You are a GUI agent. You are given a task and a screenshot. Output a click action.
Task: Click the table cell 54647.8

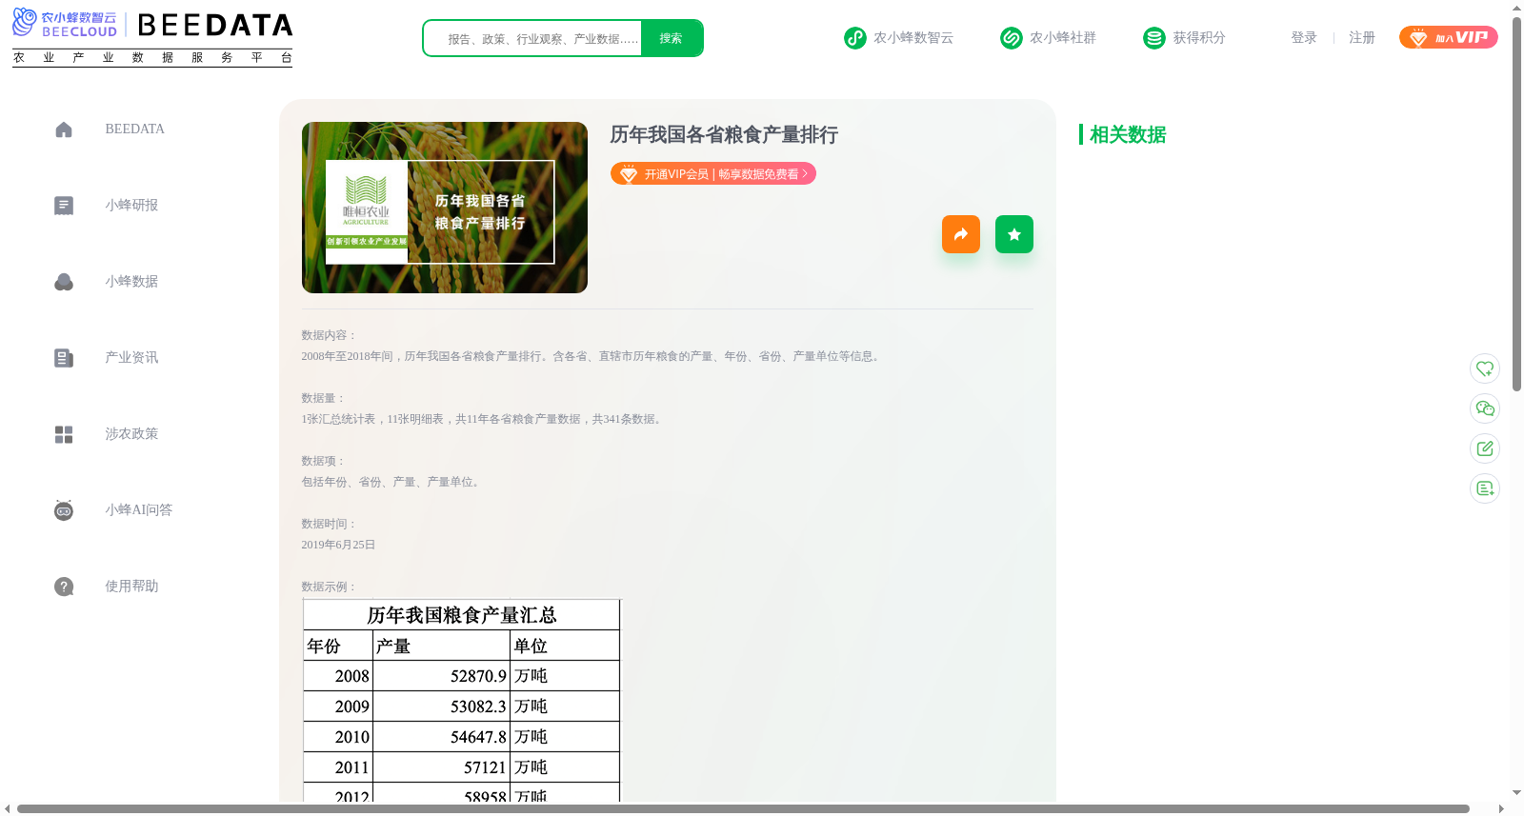click(x=441, y=737)
